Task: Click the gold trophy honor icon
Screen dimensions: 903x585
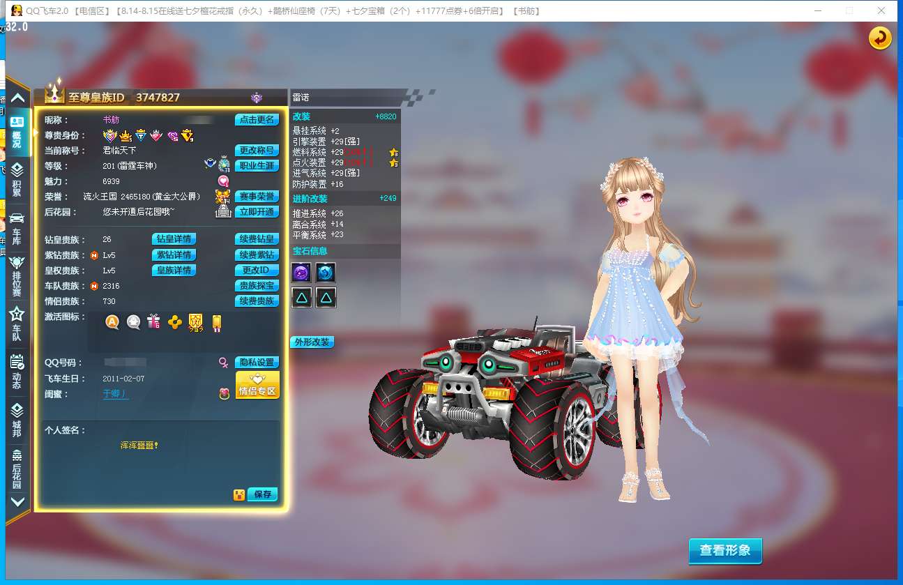Action: tap(223, 197)
